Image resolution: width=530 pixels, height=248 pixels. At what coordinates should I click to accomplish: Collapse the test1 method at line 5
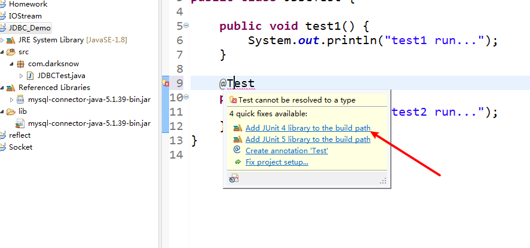coord(186,25)
